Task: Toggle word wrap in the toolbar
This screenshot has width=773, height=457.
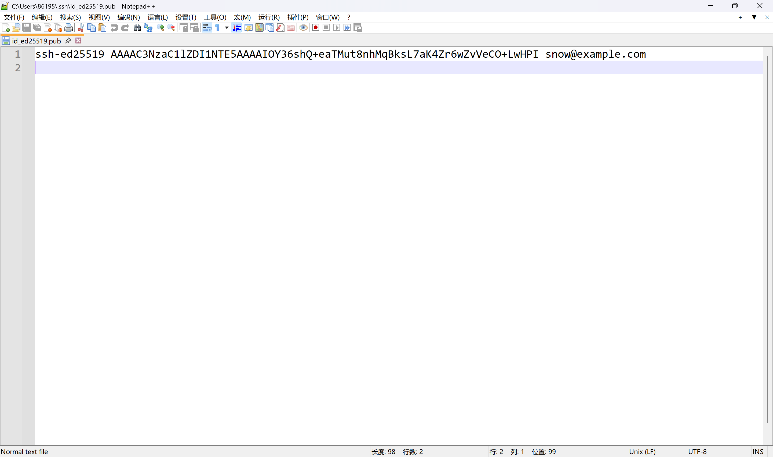Action: [x=207, y=28]
